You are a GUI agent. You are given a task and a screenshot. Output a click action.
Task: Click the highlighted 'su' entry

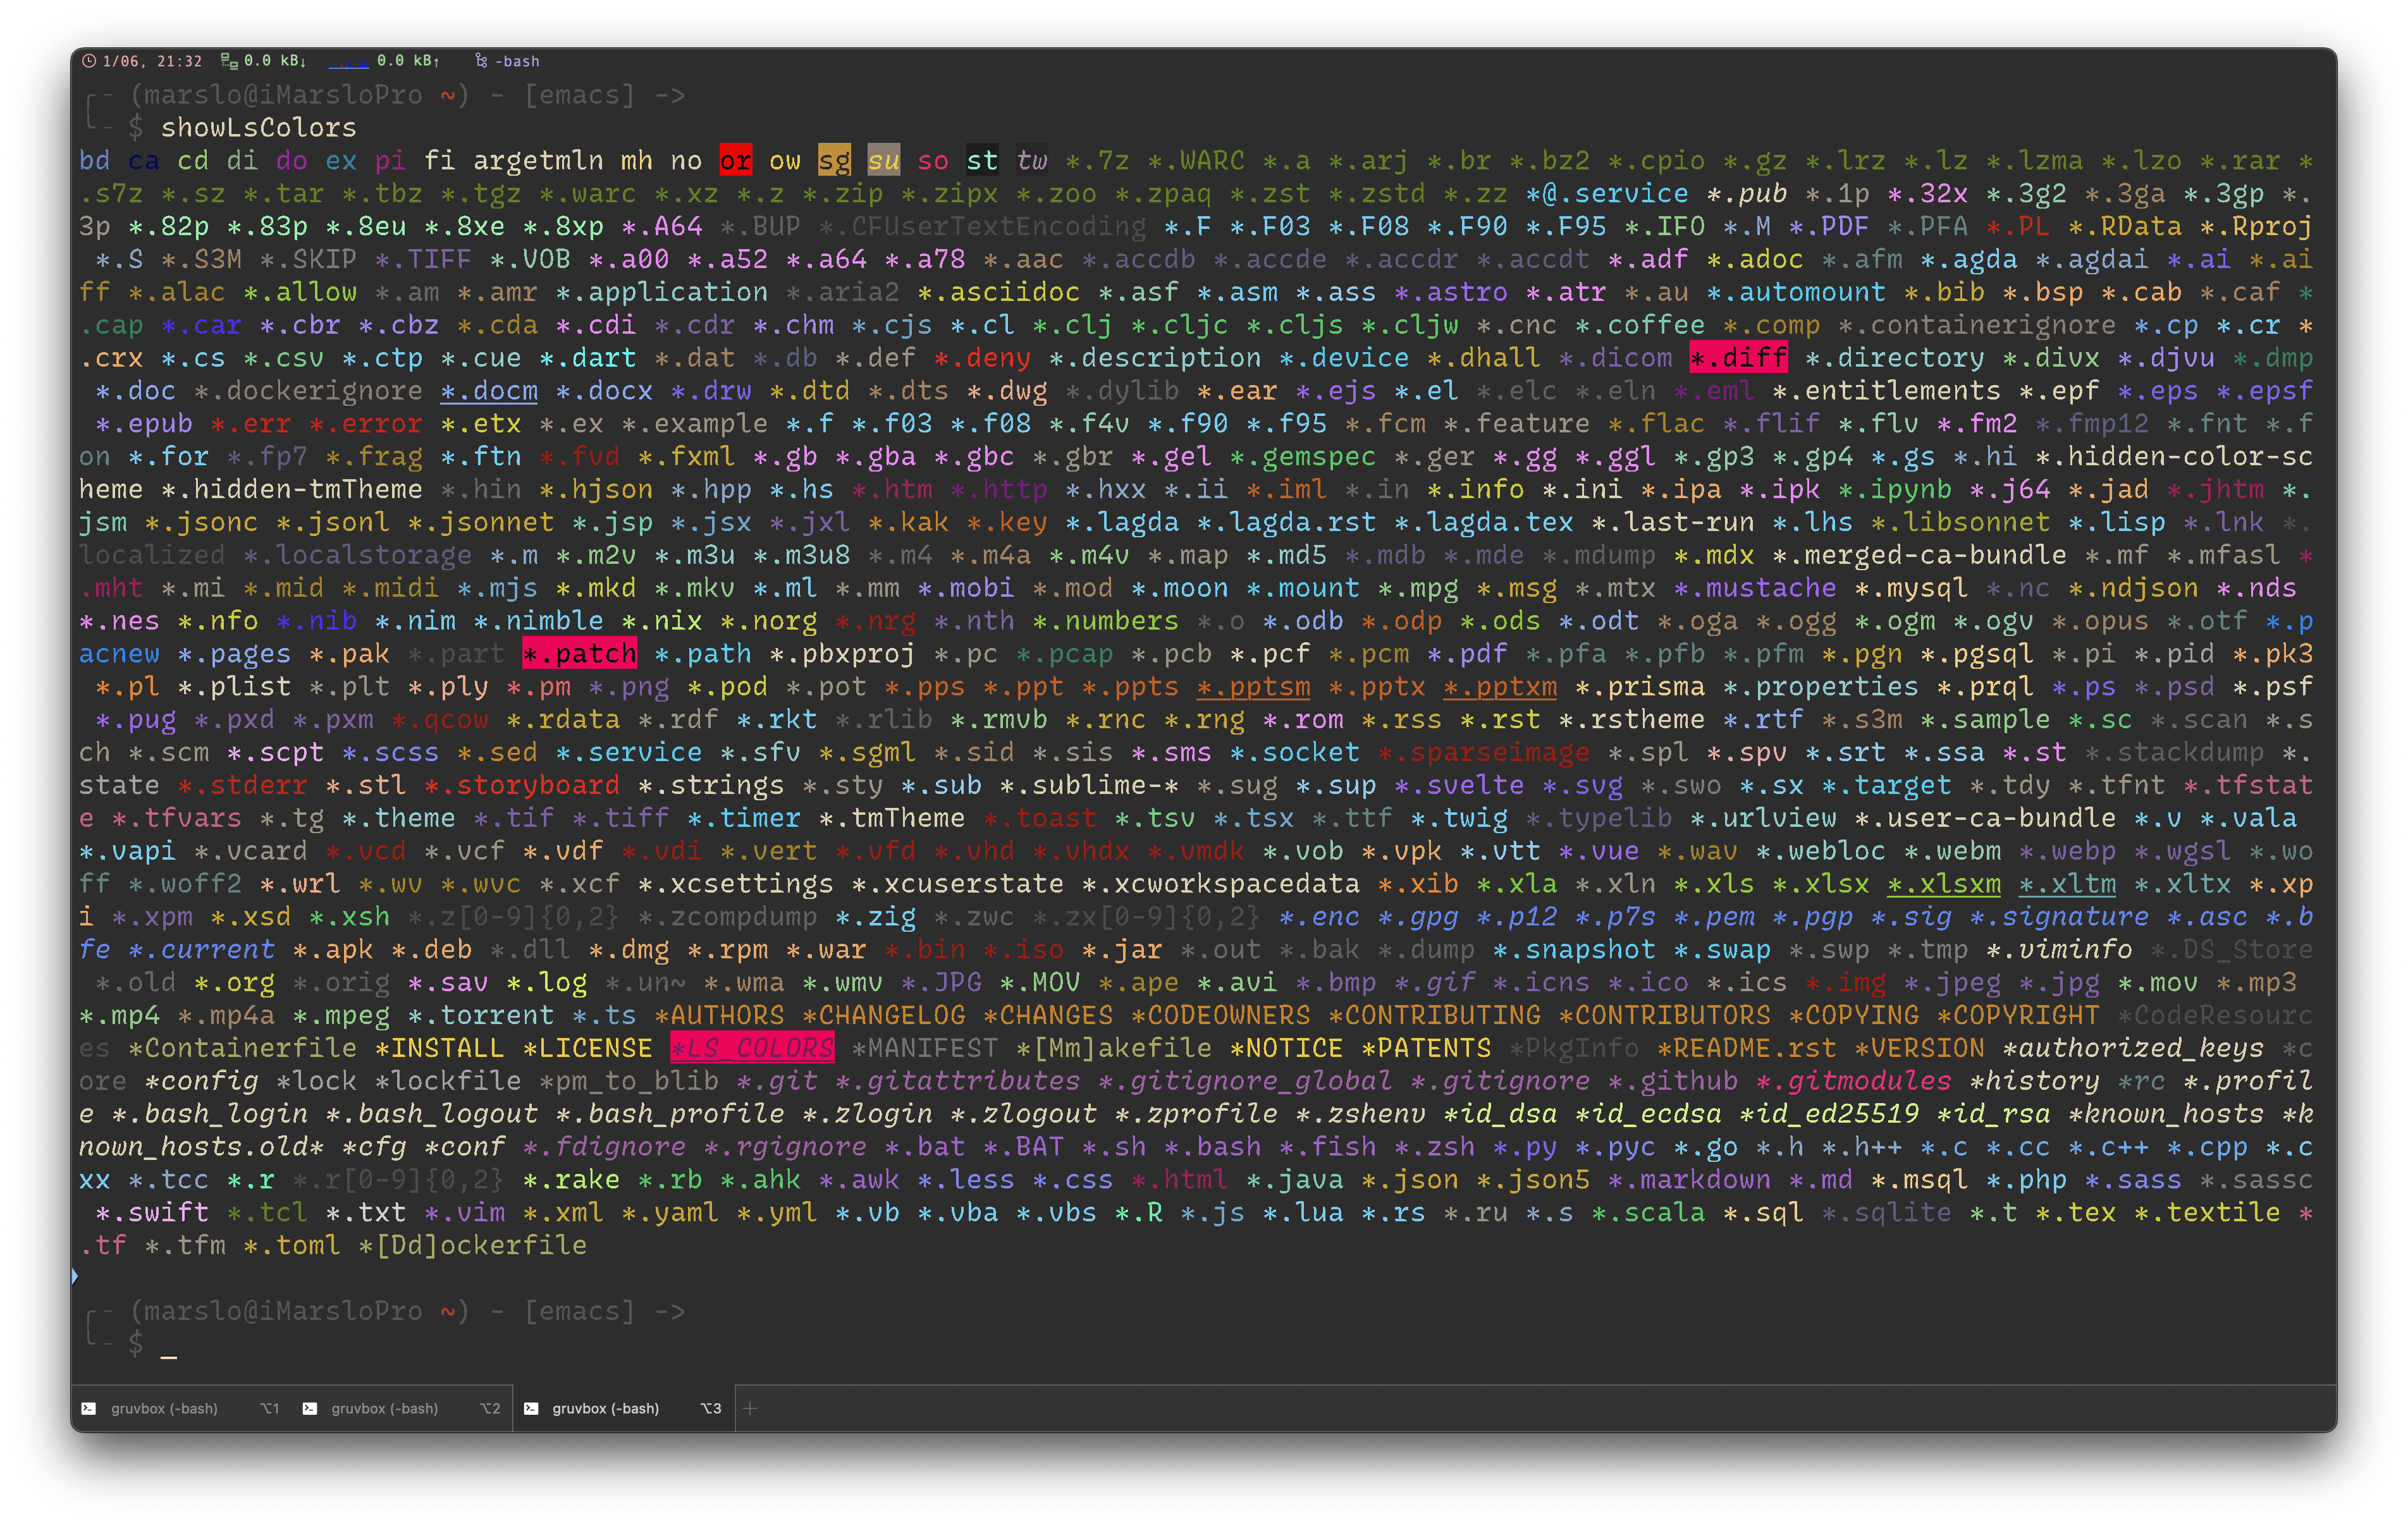[883, 160]
